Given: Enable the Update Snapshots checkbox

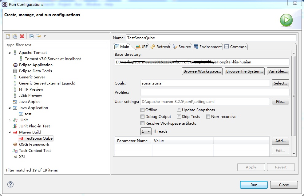Looking at the screenshot, I should [179, 110].
